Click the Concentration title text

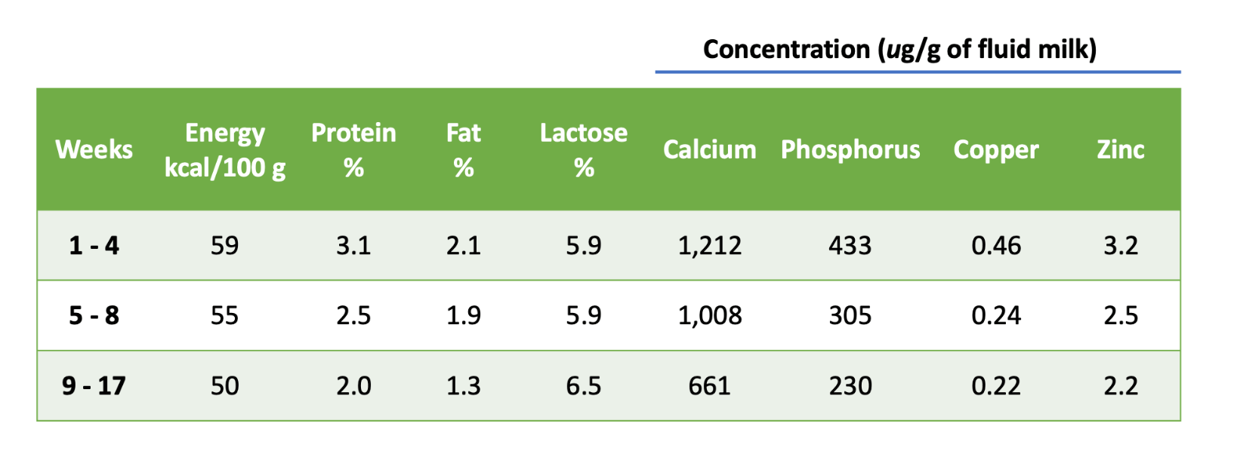pyautogui.click(x=899, y=50)
